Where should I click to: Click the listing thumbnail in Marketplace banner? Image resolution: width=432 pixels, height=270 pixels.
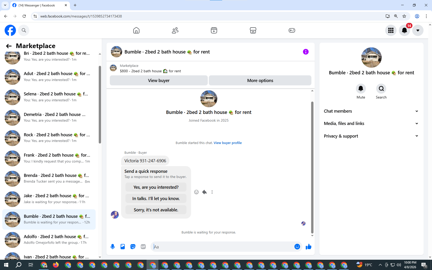click(113, 68)
